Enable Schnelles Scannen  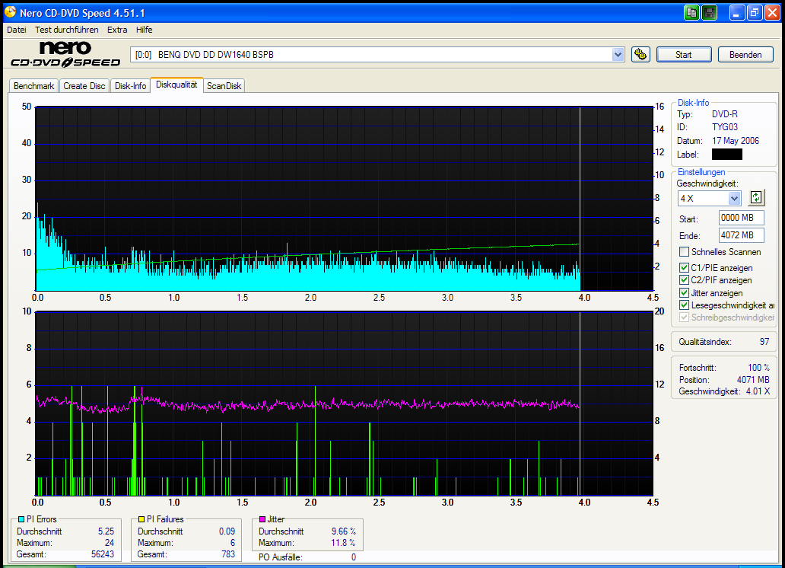(682, 251)
